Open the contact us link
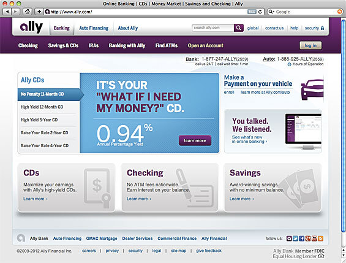The image size is (346, 263). pos(274,28)
